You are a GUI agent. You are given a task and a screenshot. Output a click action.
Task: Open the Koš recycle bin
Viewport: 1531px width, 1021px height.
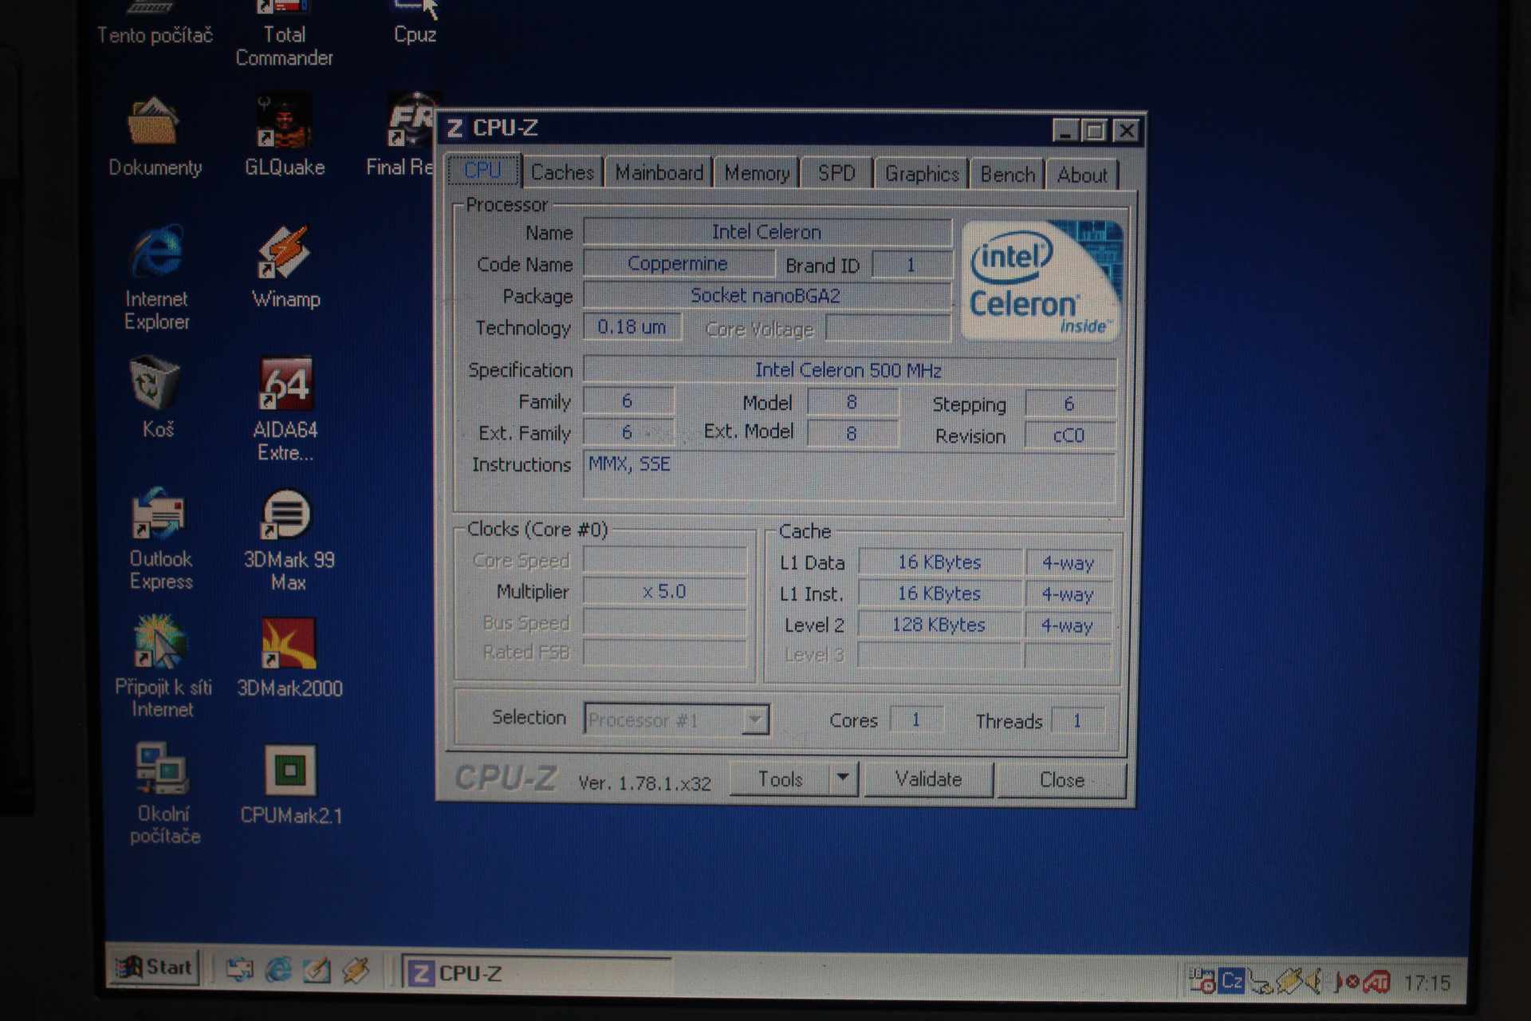coord(156,397)
